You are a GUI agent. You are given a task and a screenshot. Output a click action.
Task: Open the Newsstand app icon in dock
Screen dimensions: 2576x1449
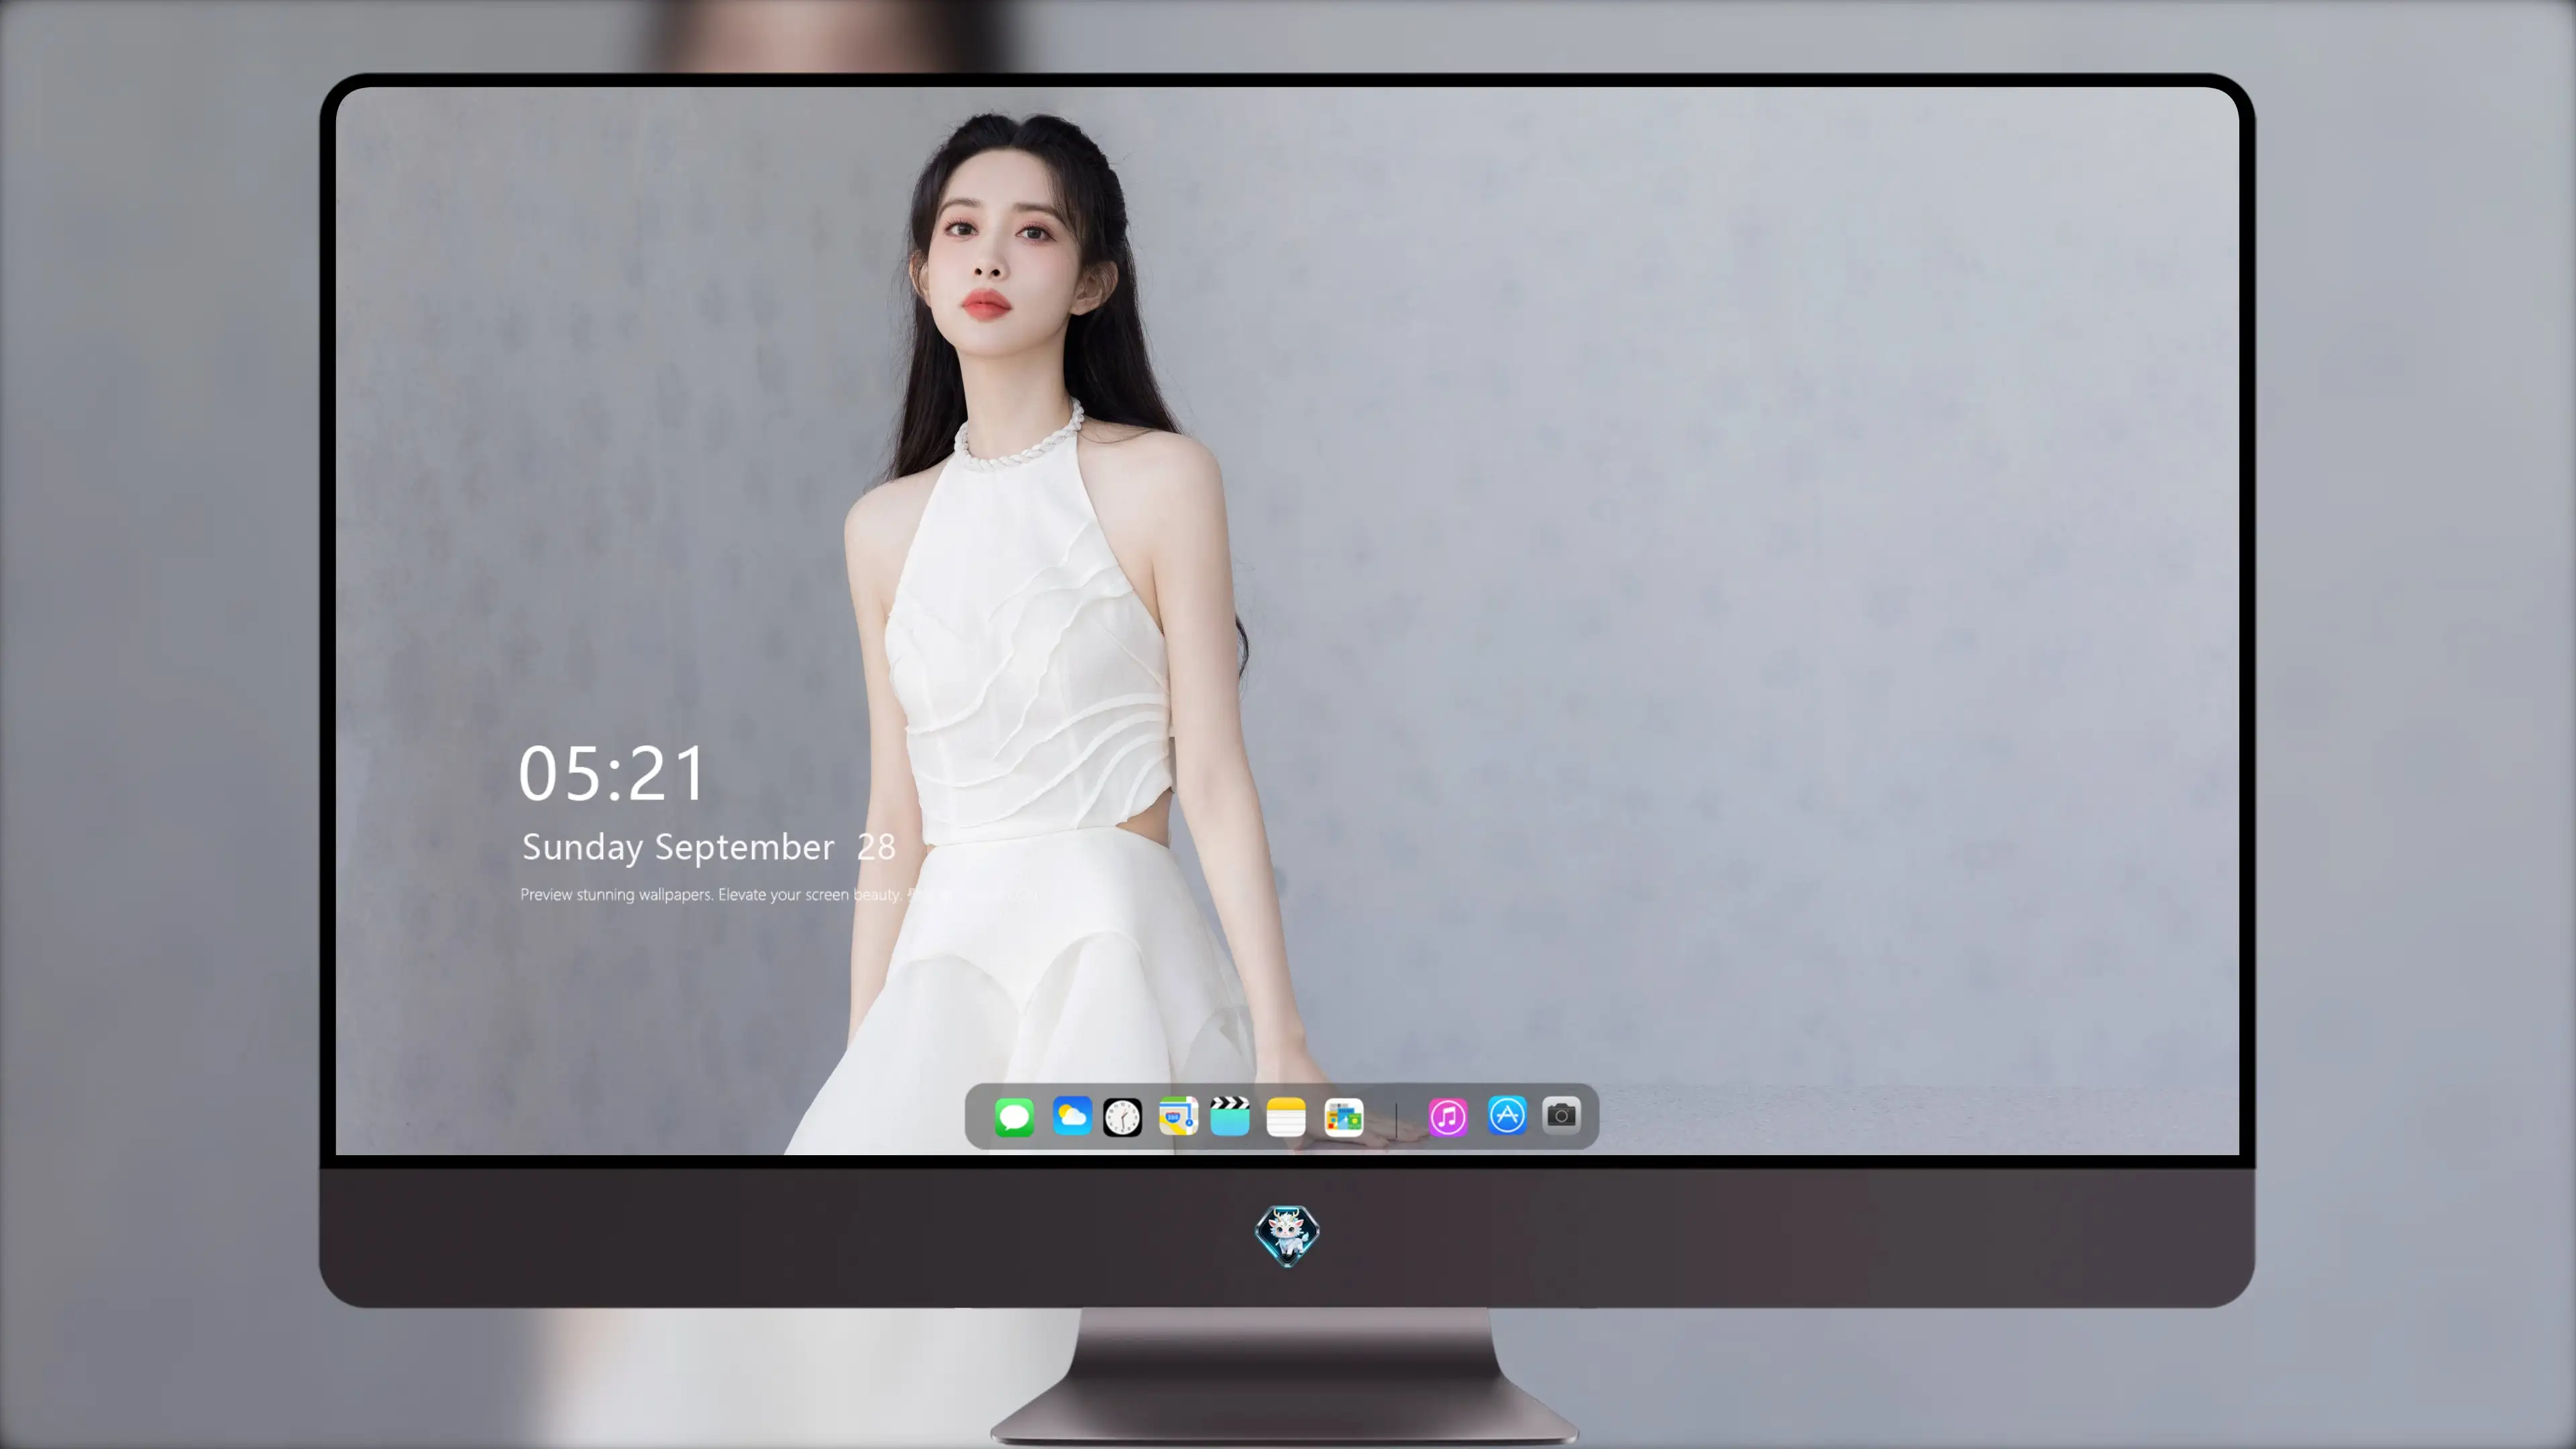(1344, 1117)
